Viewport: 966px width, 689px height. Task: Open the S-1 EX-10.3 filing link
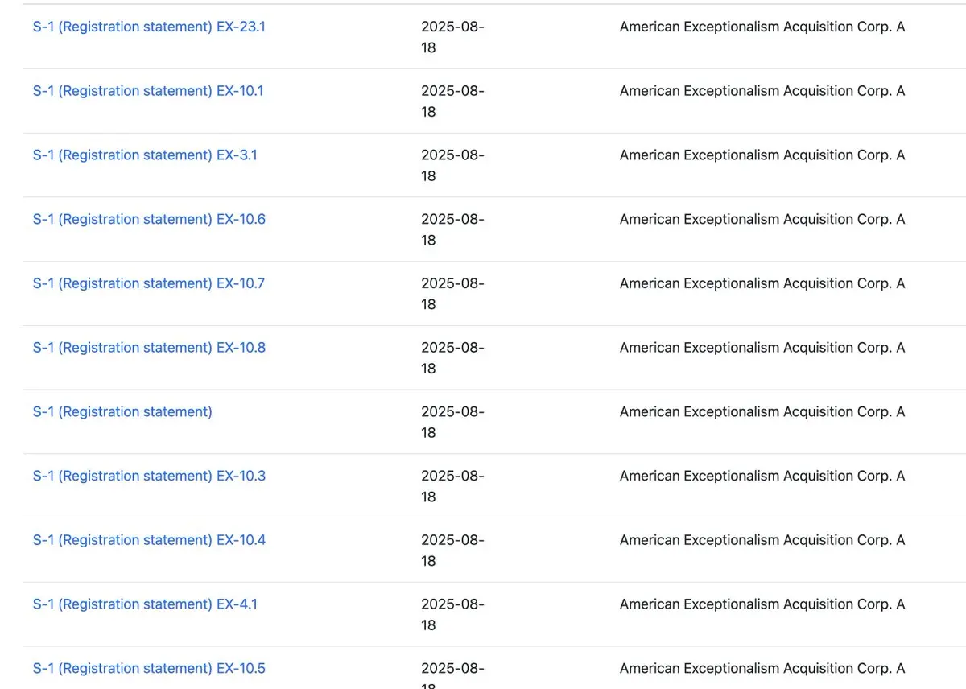149,476
